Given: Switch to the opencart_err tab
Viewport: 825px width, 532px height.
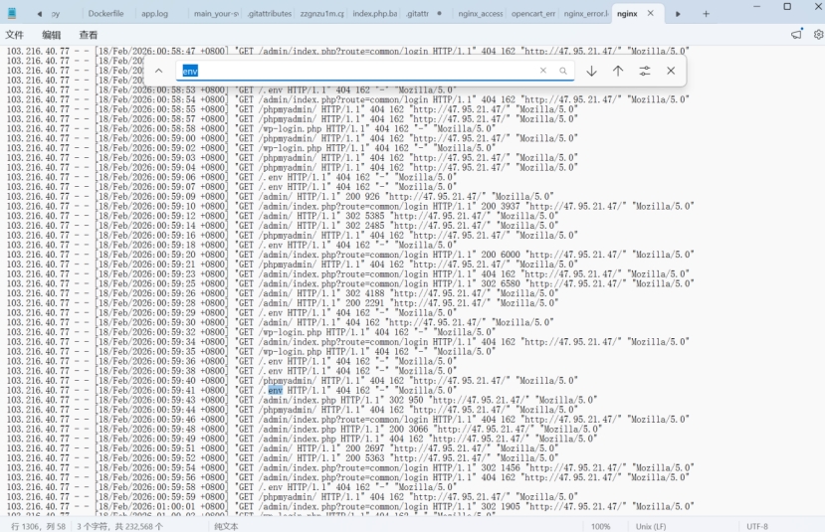Looking at the screenshot, I should tap(533, 14).
